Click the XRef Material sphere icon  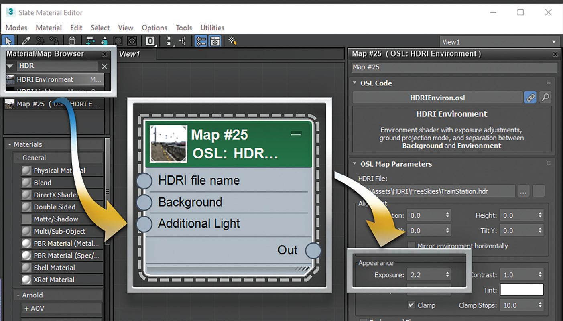pyautogui.click(x=26, y=280)
